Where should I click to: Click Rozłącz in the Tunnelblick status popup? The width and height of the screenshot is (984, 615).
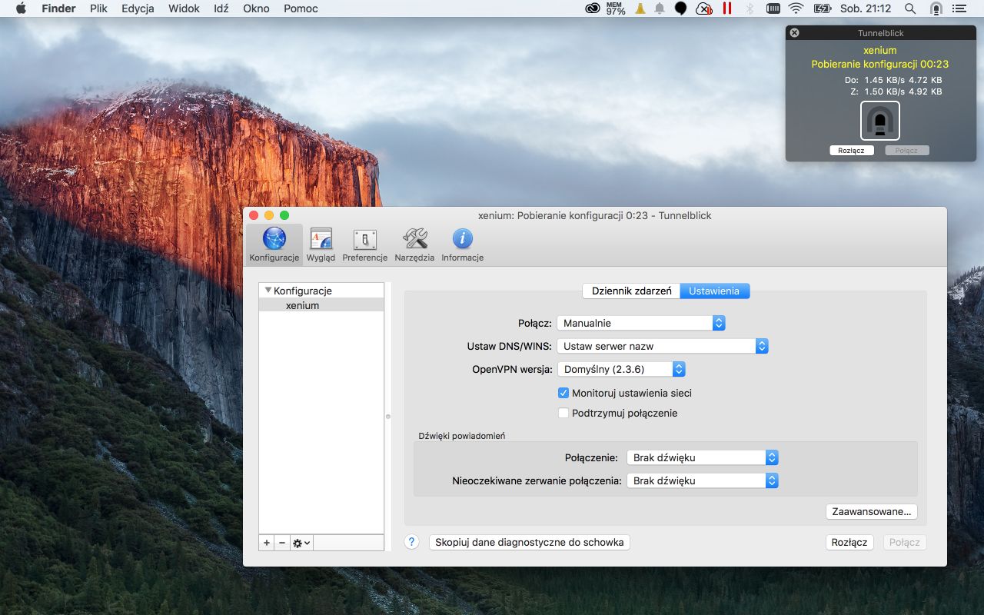pyautogui.click(x=852, y=151)
